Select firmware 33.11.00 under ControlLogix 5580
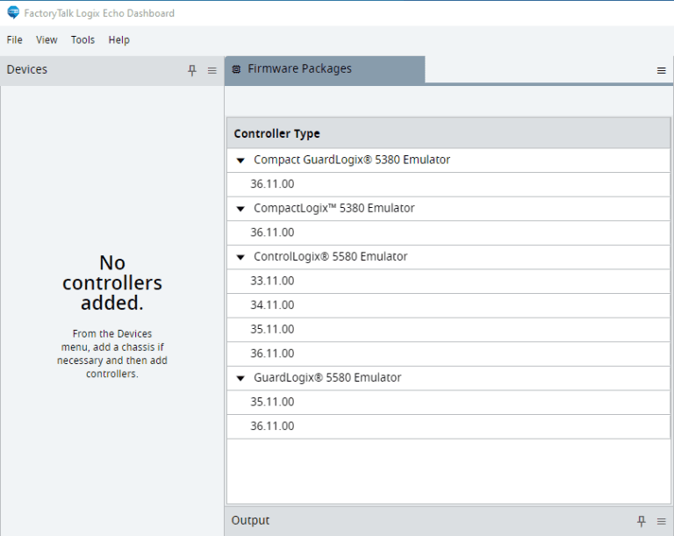674x536 pixels. 448,281
